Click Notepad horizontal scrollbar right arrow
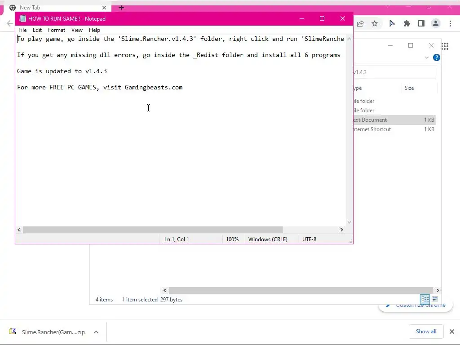Viewport: 460px width, 345px height. pos(341,230)
